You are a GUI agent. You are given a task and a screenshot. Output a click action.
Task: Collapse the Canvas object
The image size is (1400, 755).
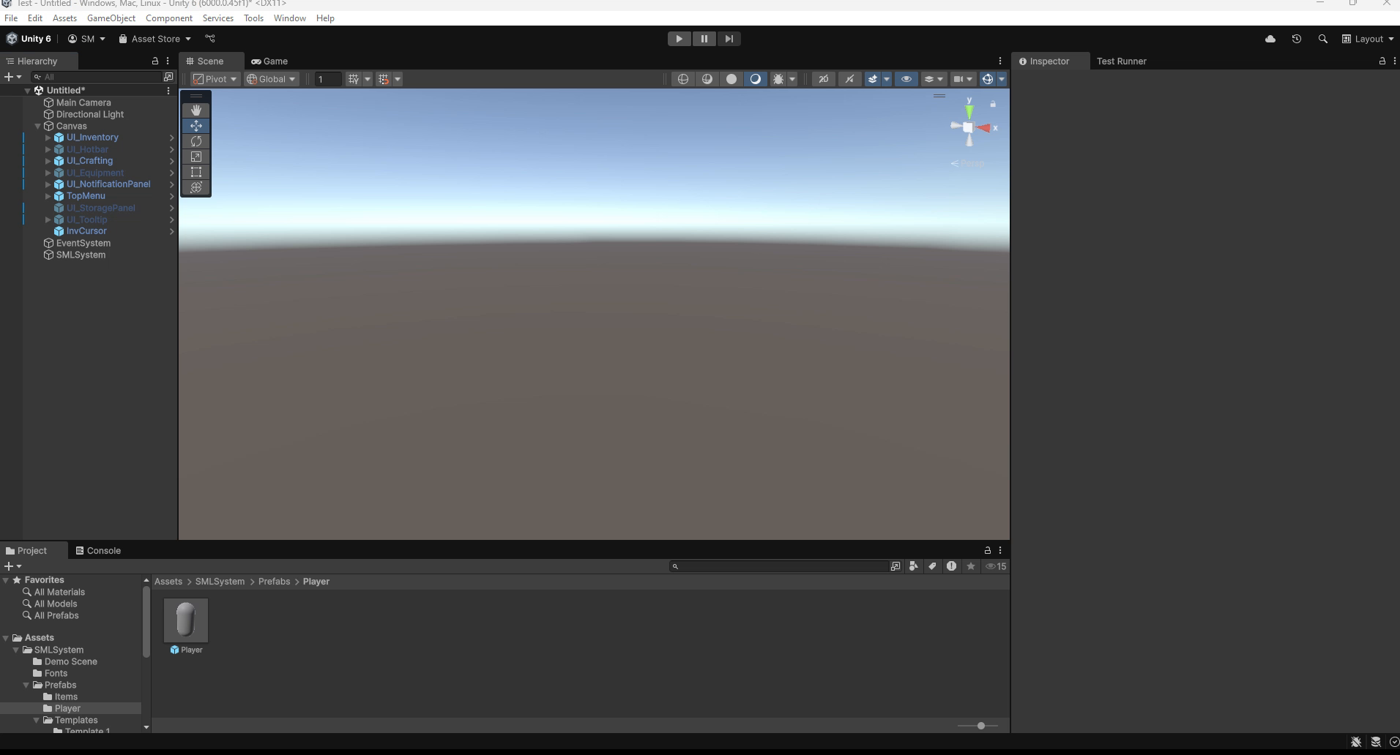click(38, 126)
